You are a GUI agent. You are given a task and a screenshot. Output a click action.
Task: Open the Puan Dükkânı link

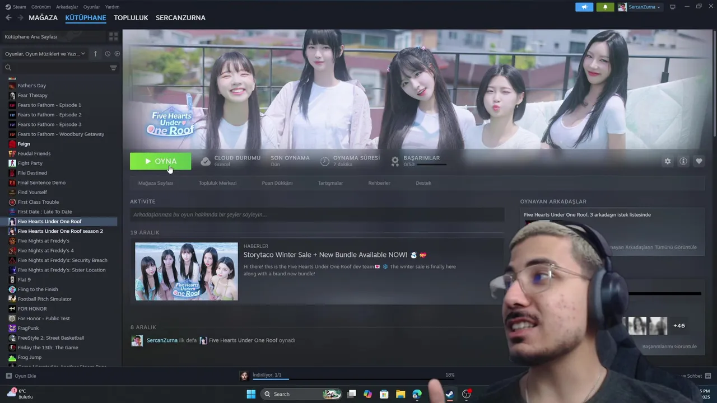coord(277,183)
